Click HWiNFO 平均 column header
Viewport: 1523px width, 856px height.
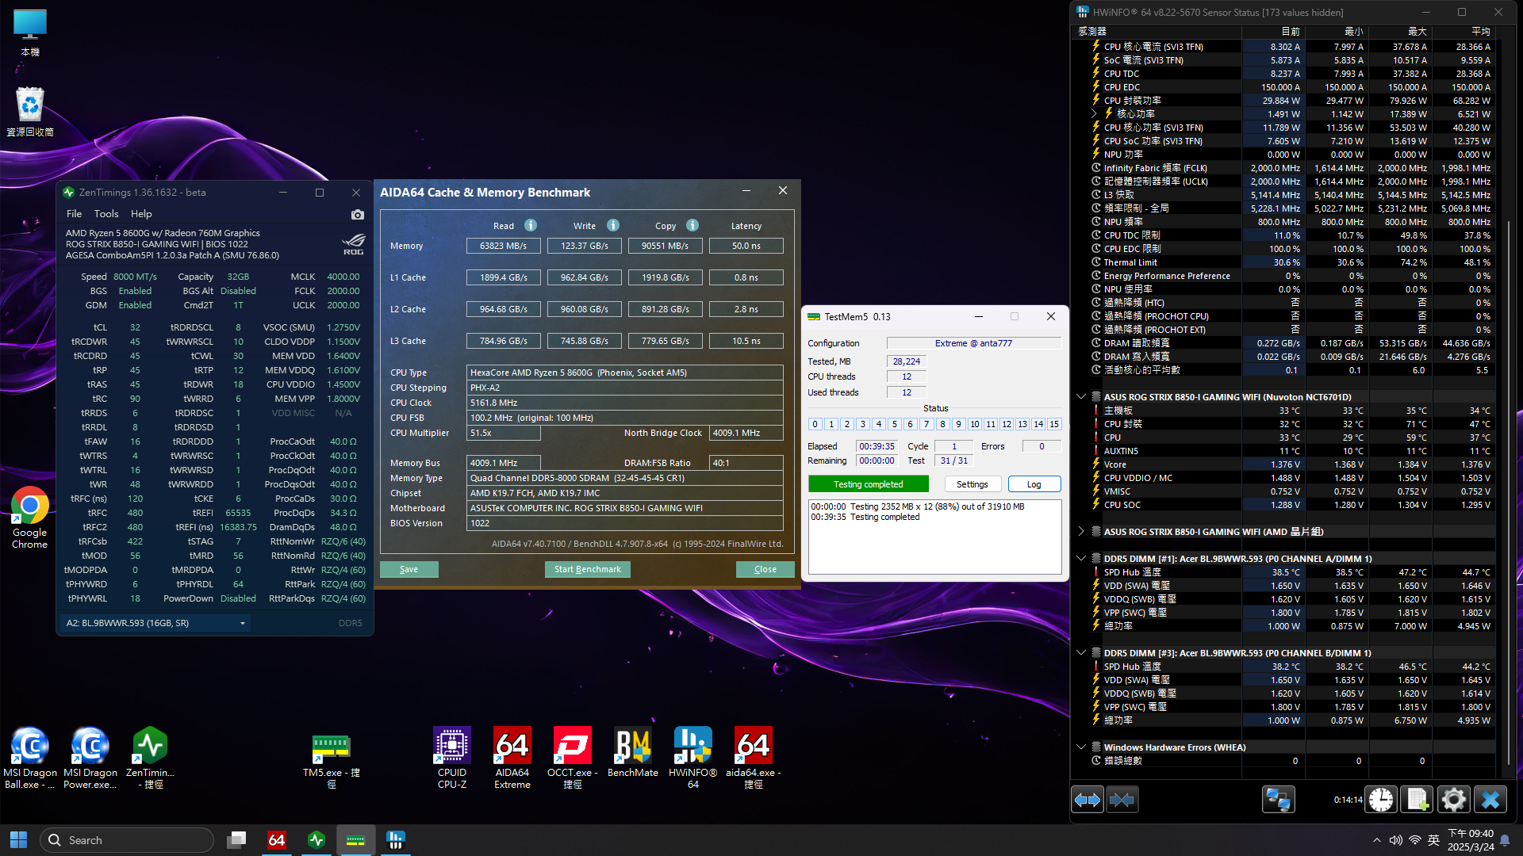[1464, 32]
